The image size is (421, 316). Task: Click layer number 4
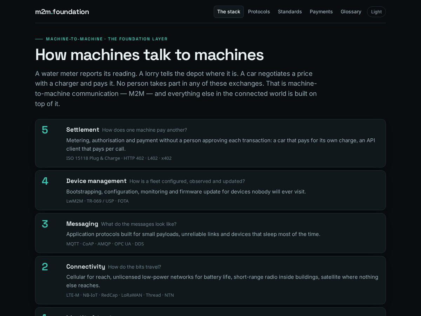coord(45,181)
